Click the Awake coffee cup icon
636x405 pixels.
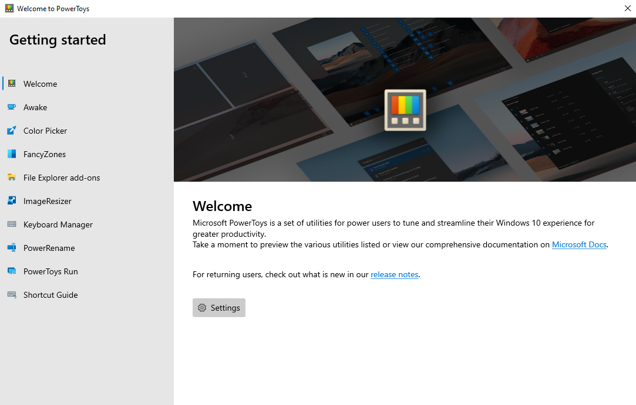(12, 107)
